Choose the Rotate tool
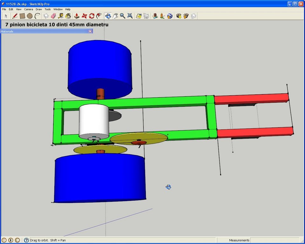The width and height of the screenshot is (305, 244). tap(91, 16)
